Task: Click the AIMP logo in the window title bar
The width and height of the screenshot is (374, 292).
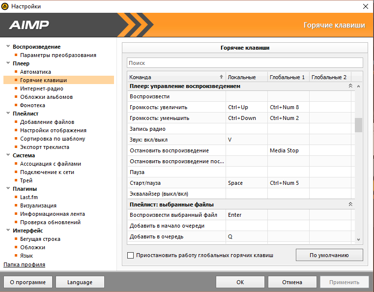Action: (x=5, y=6)
